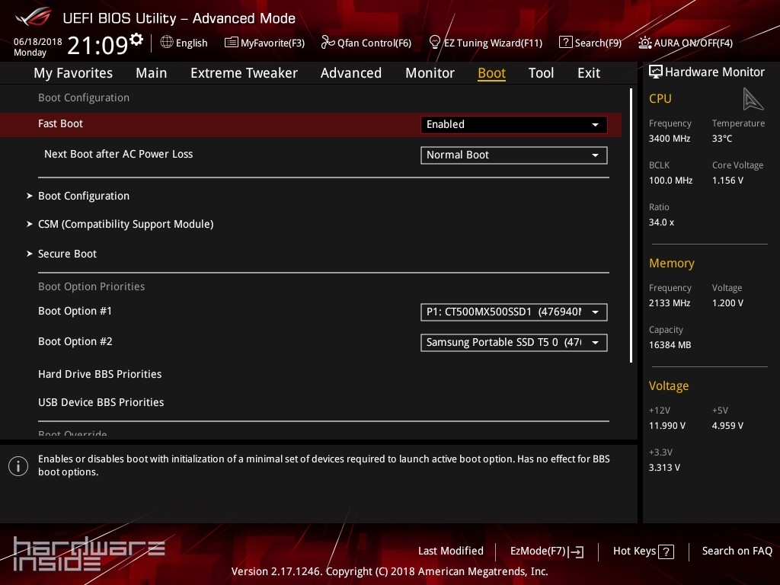780x585 pixels.
Task: Expand CSM (Compatibility Support Module) submenu
Action: point(126,225)
